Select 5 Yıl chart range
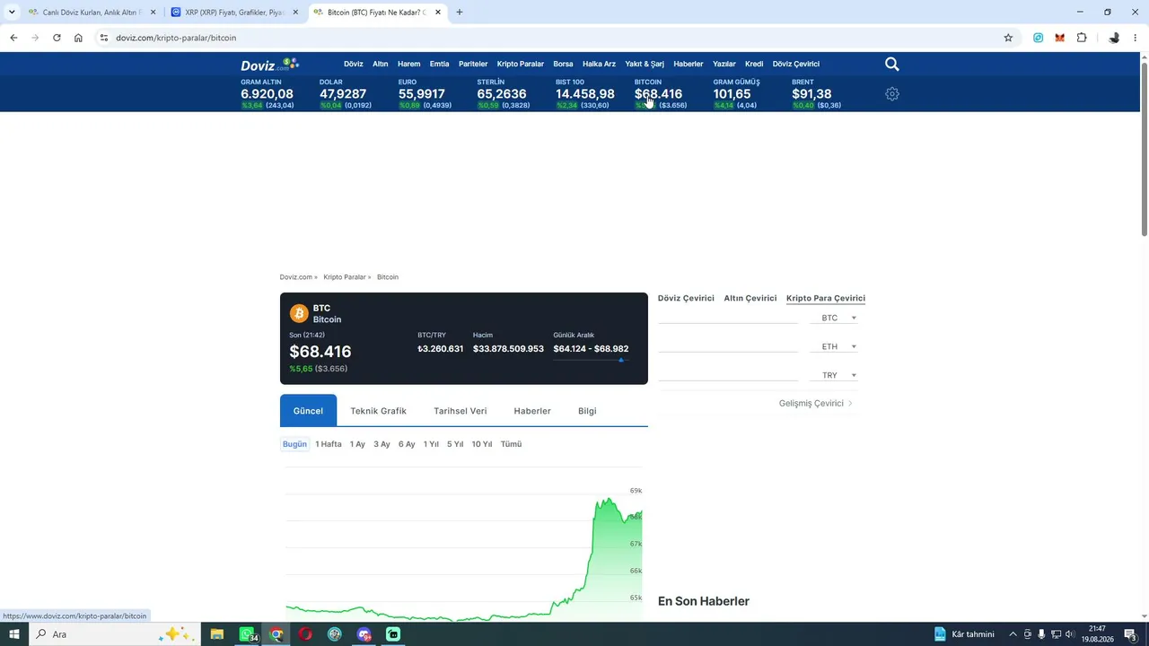This screenshot has height=646, width=1149. click(455, 444)
